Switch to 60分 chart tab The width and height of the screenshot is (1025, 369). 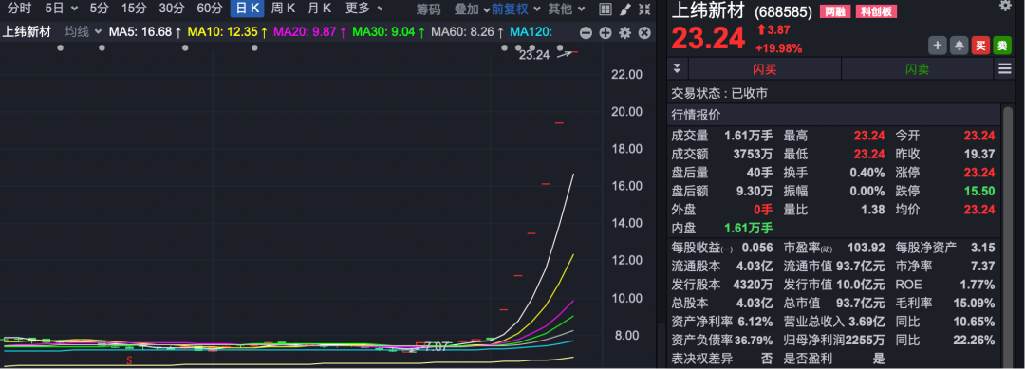210,9
